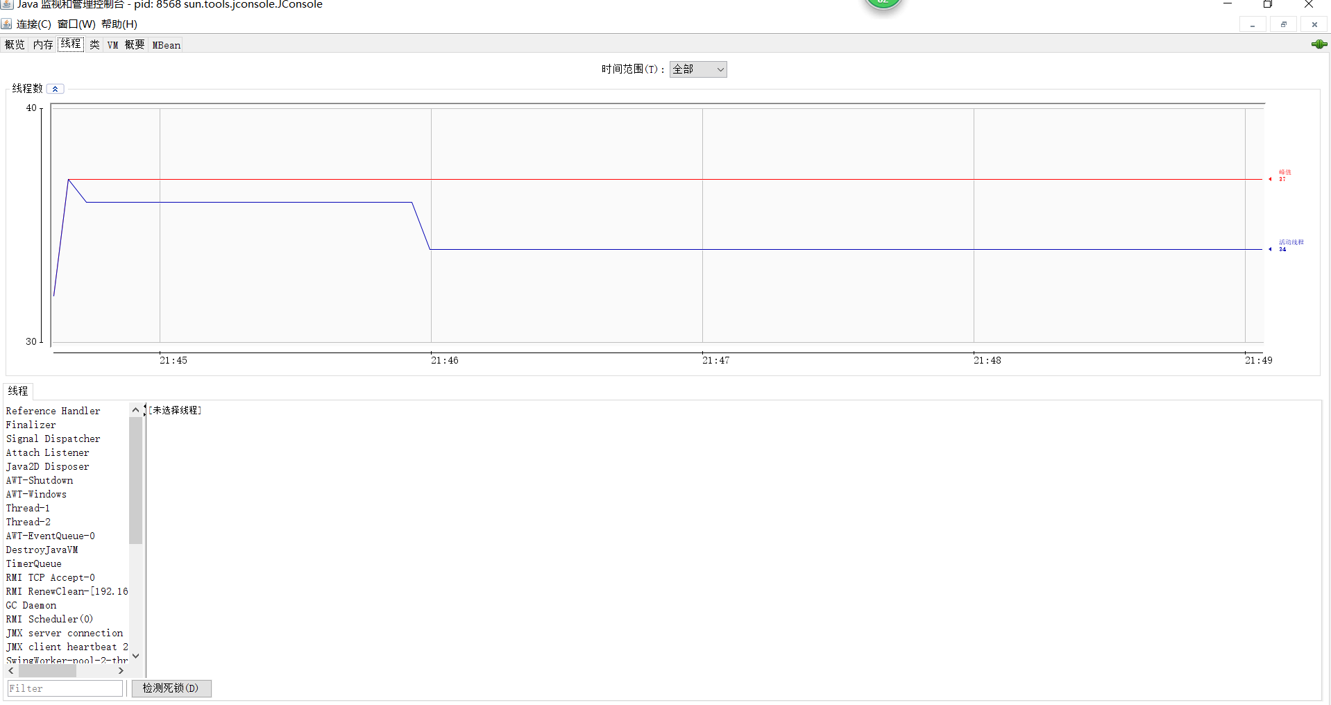Screen dimensions: 1331x705
Task: Collapse the 线程数 chart panel
Action: [x=56, y=89]
